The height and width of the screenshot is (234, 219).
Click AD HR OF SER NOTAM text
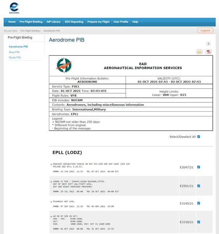click(81, 220)
